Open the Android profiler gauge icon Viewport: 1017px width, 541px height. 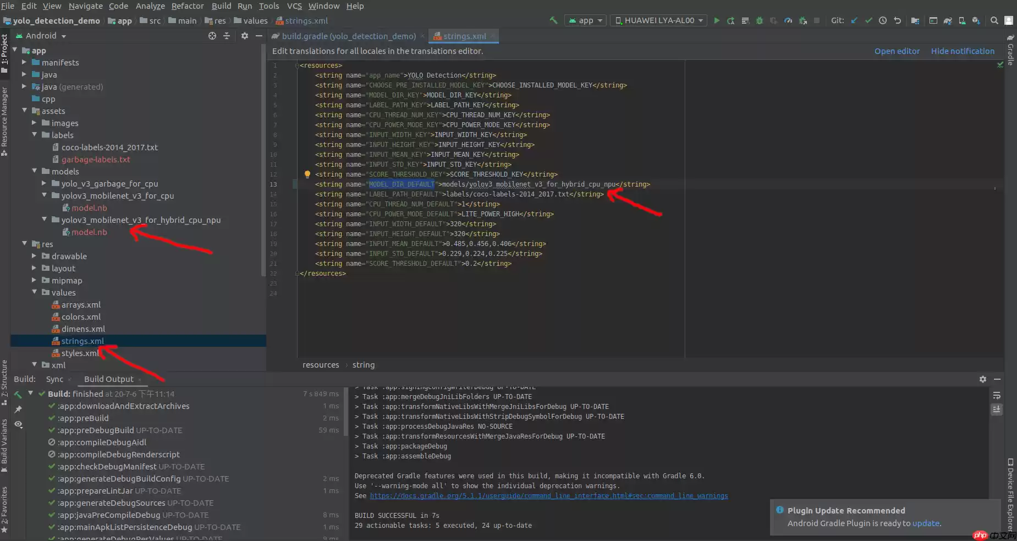click(788, 20)
